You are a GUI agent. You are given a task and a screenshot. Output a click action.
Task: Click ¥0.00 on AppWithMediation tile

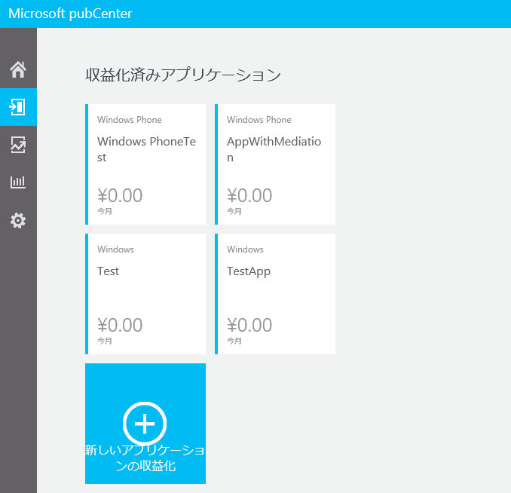[249, 196]
